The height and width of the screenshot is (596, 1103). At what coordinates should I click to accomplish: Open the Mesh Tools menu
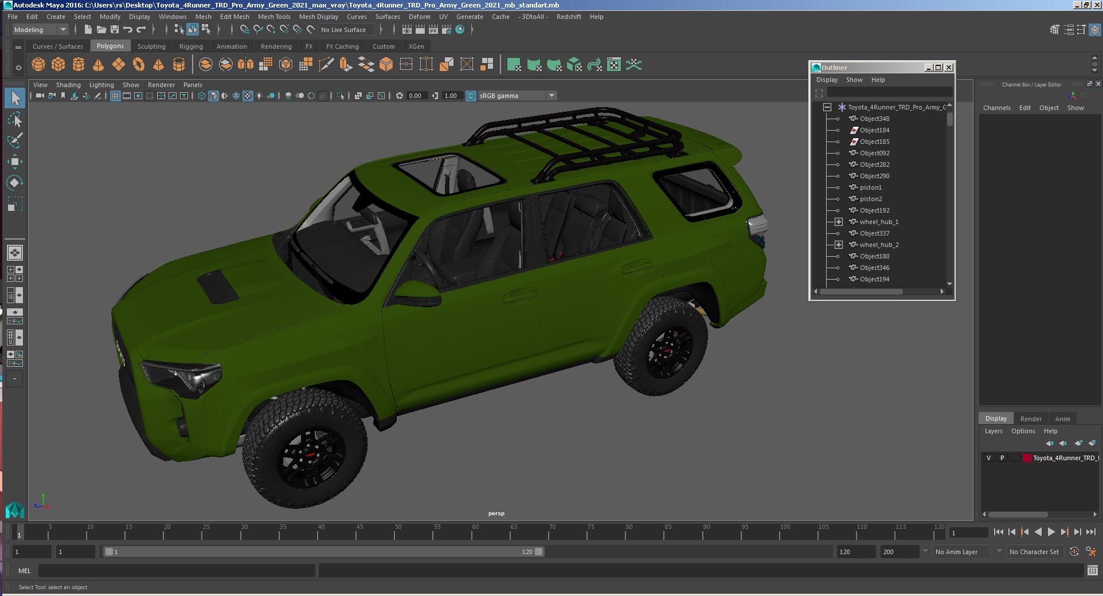click(274, 17)
